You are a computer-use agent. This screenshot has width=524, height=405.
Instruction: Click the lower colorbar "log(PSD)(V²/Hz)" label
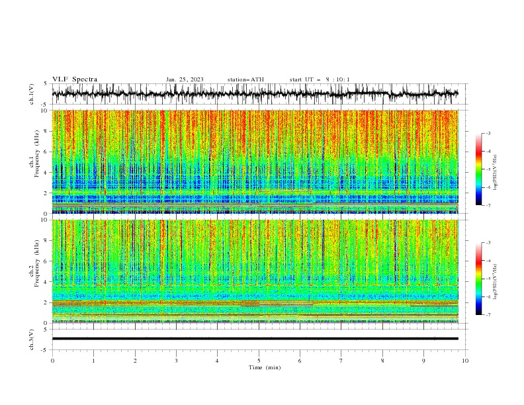pyautogui.click(x=496, y=282)
